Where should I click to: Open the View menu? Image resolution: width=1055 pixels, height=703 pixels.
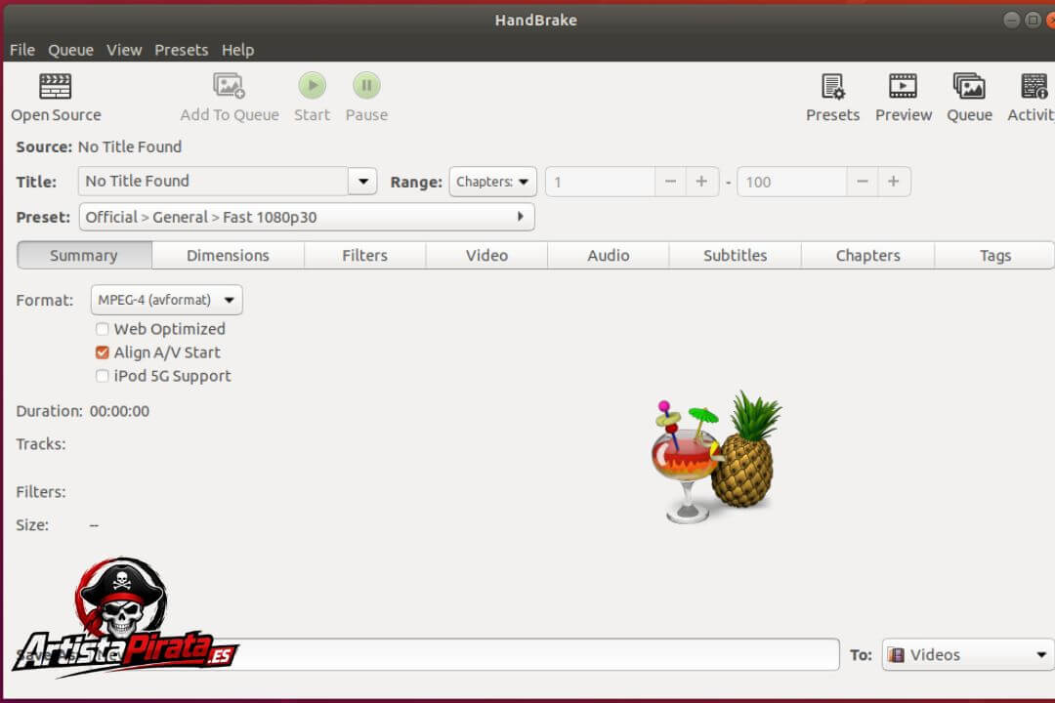[x=124, y=50]
